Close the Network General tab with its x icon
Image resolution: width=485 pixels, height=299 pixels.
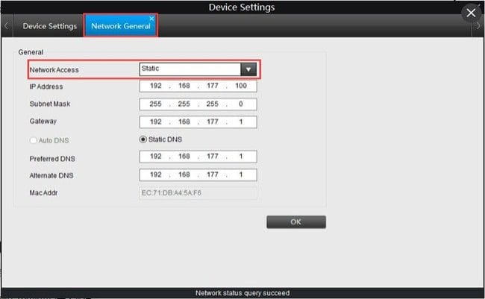151,19
